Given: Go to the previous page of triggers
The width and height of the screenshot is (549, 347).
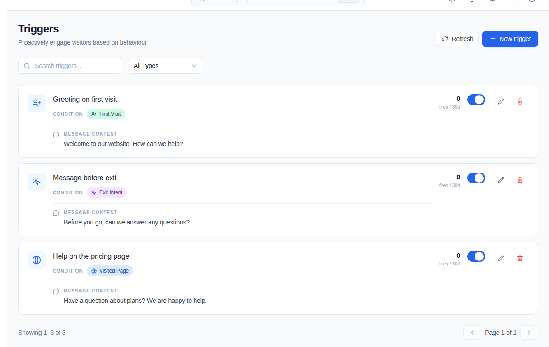Looking at the screenshot, I should pyautogui.click(x=472, y=333).
